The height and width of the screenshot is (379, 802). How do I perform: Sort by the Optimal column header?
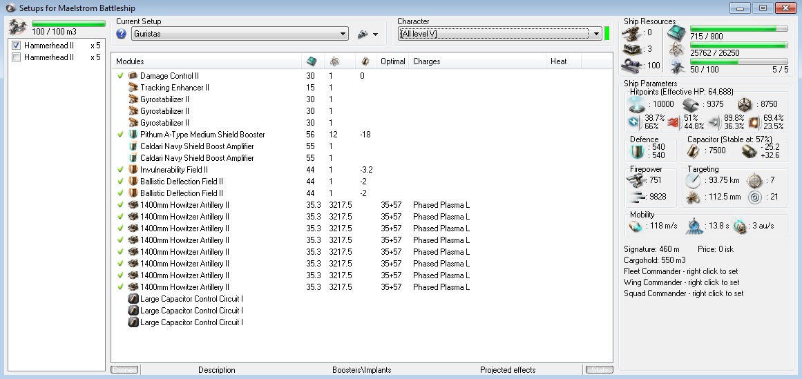pos(393,61)
